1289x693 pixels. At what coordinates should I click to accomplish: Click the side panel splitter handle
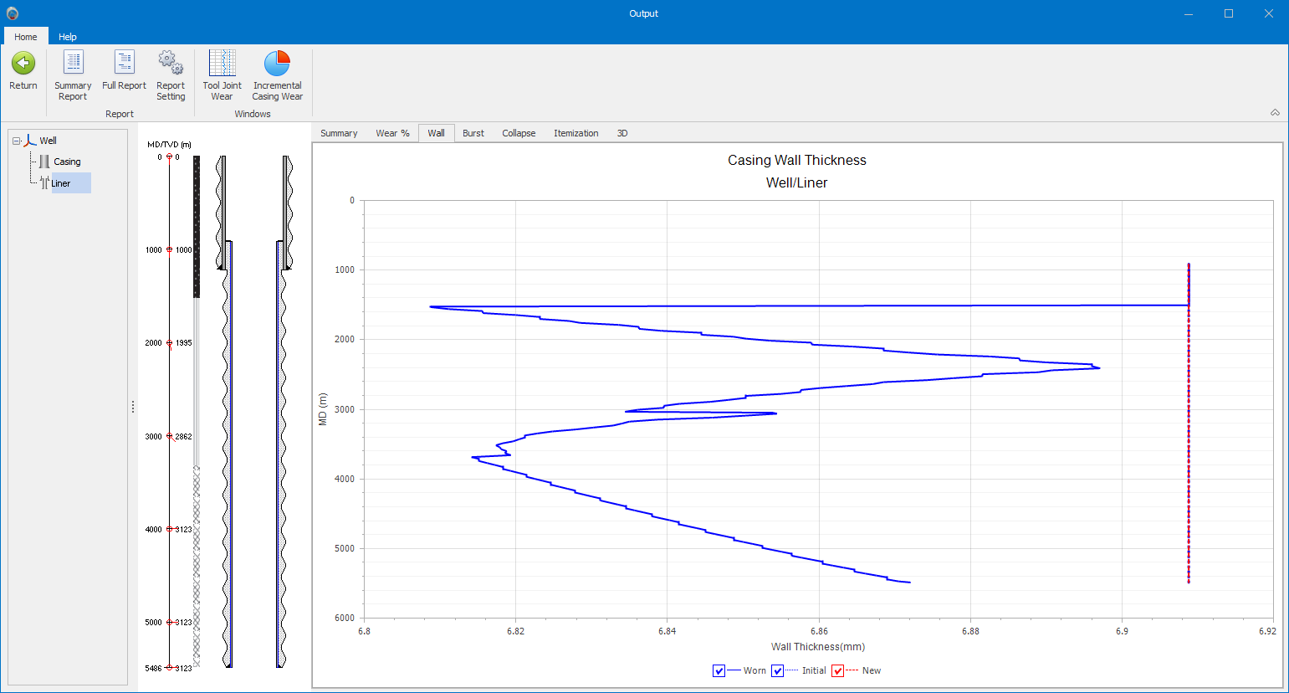tap(133, 407)
